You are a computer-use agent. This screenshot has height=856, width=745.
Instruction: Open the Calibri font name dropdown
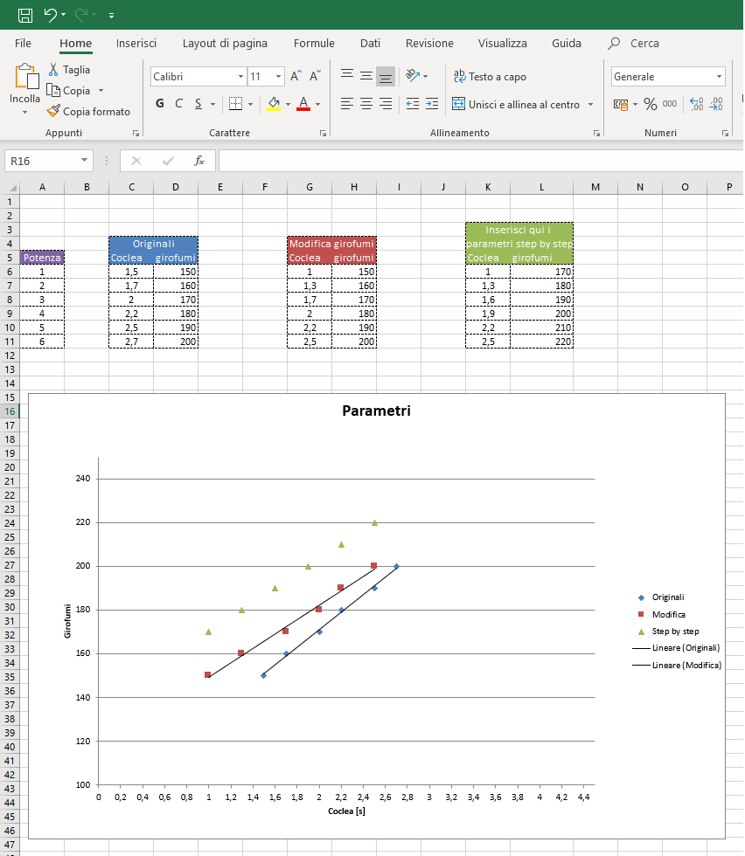point(240,77)
